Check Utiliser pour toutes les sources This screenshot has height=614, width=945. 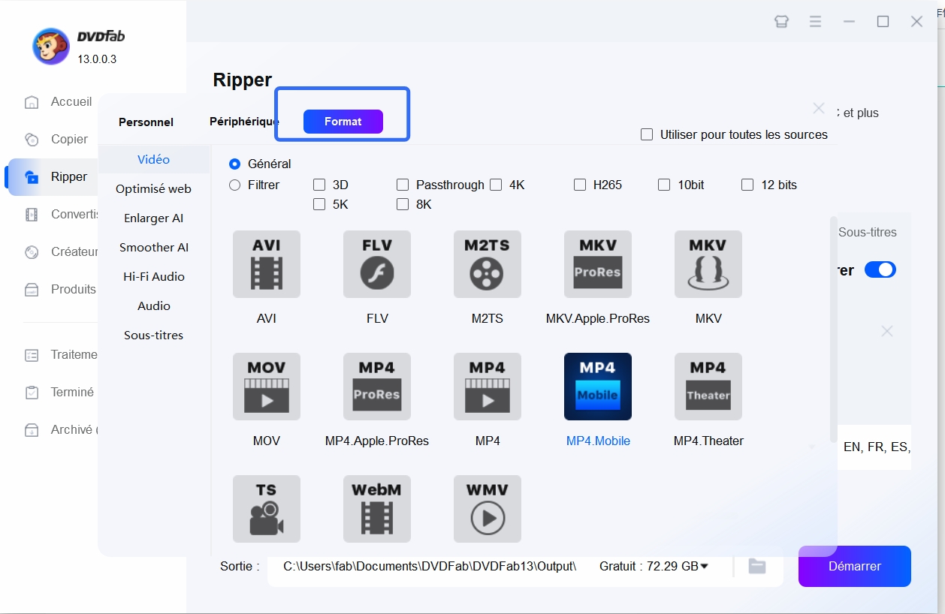click(646, 134)
